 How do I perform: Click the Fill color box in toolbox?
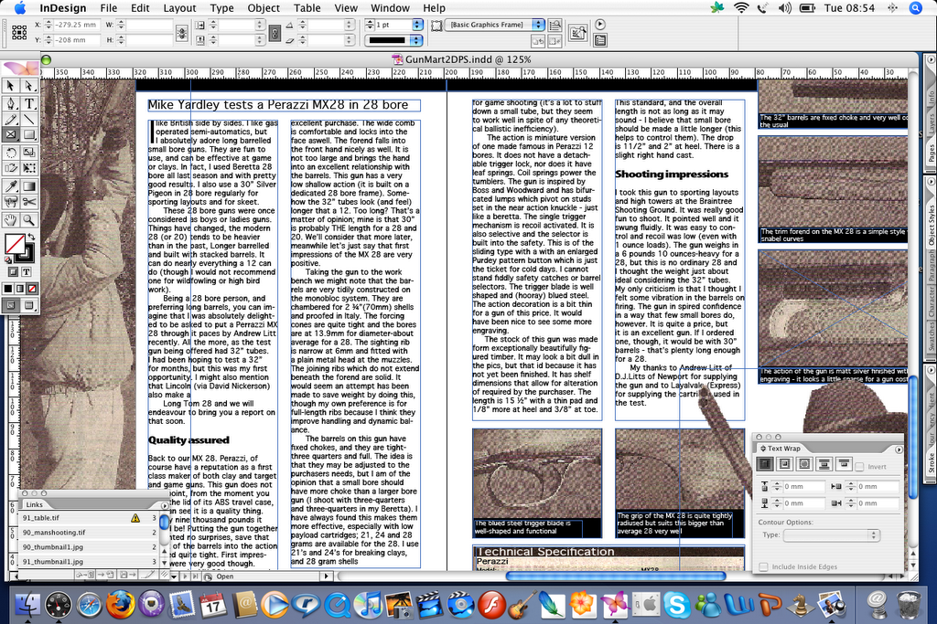[15, 245]
